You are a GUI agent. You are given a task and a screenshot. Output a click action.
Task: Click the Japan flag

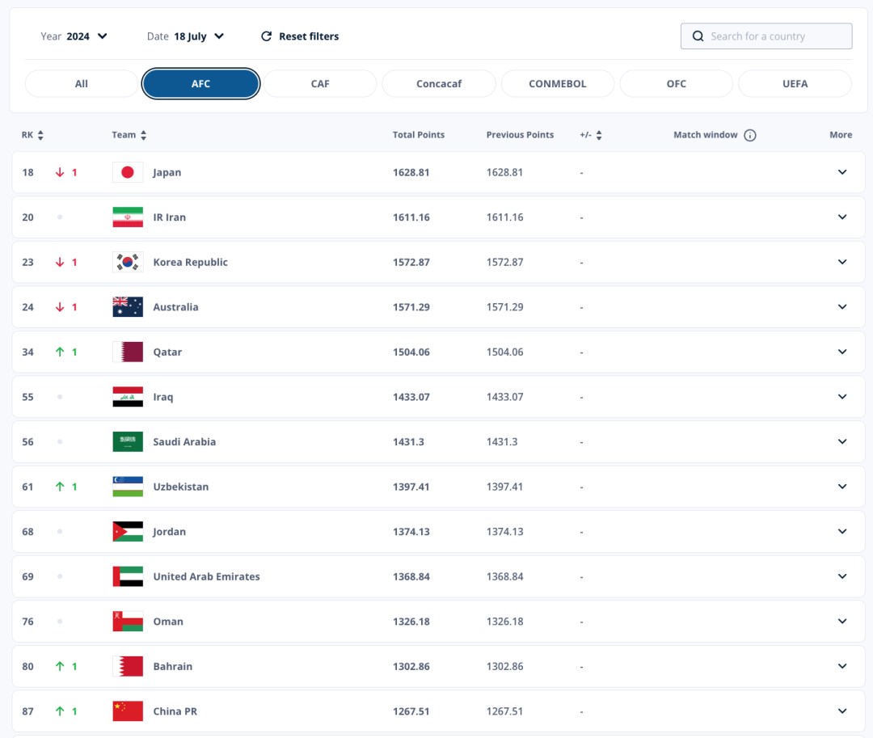(x=128, y=172)
